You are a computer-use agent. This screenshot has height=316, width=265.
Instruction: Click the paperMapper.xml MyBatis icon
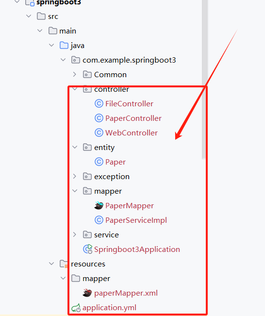87,293
